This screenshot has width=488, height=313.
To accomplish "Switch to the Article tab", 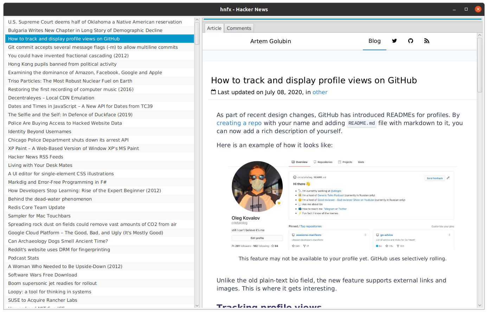I will [x=214, y=28].
